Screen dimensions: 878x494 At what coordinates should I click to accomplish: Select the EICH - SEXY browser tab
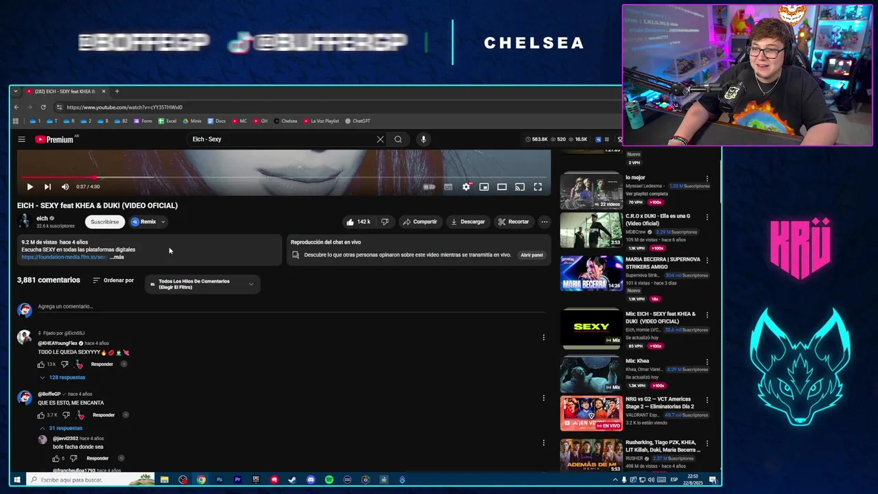coord(65,91)
